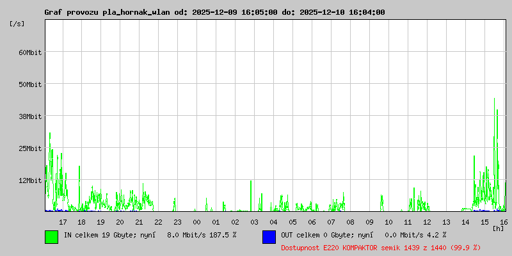This screenshot has width=512, height=256.
Task: Click the 25Mbit y-axis label
Action: point(29,148)
